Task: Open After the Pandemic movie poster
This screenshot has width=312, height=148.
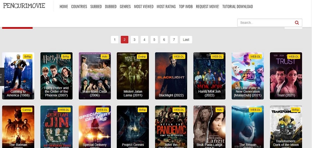Action: 171,127
